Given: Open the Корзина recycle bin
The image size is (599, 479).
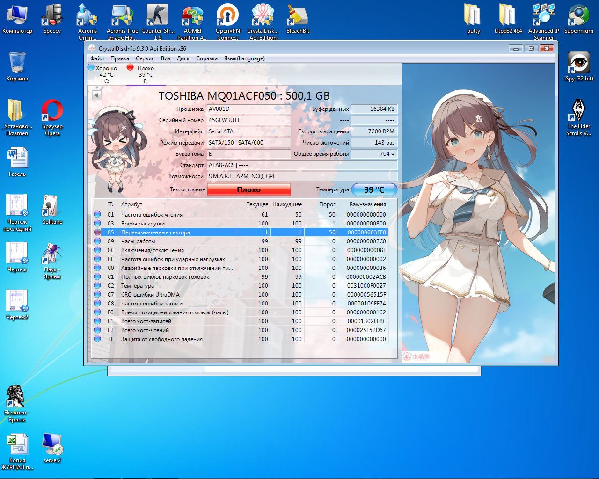Looking at the screenshot, I should coord(17,66).
